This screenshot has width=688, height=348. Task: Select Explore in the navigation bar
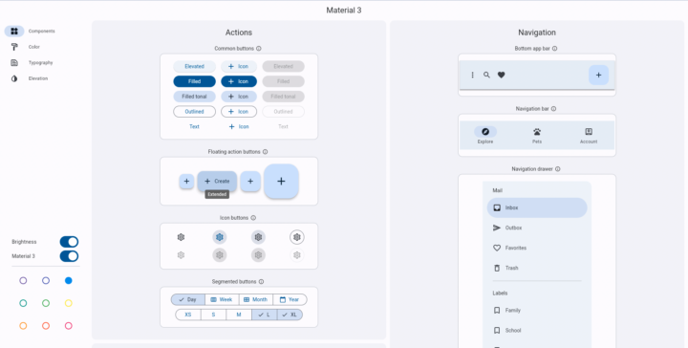pyautogui.click(x=485, y=136)
